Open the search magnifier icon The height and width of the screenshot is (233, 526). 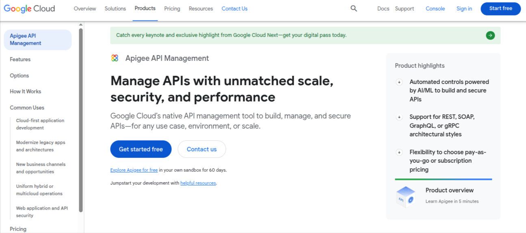(x=354, y=9)
